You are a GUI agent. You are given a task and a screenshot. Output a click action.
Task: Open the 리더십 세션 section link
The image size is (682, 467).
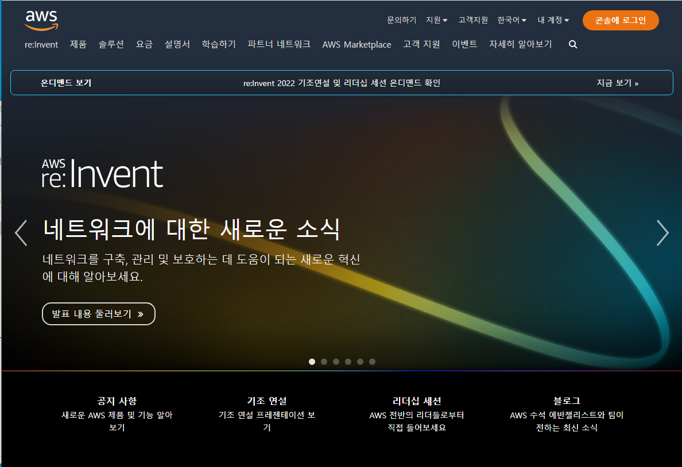417,401
